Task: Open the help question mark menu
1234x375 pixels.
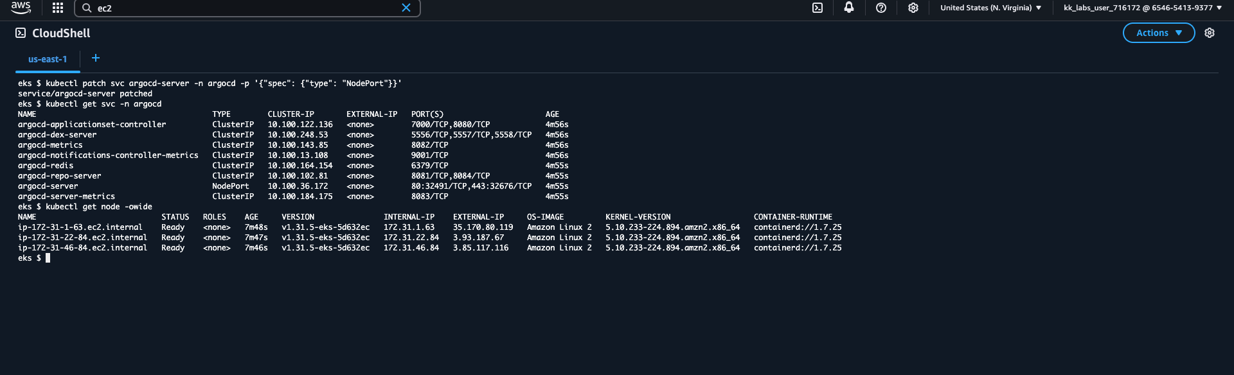Action: click(x=881, y=8)
